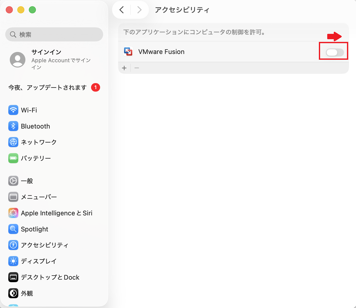Maximize the window with green button
356x308 pixels.
click(x=32, y=10)
